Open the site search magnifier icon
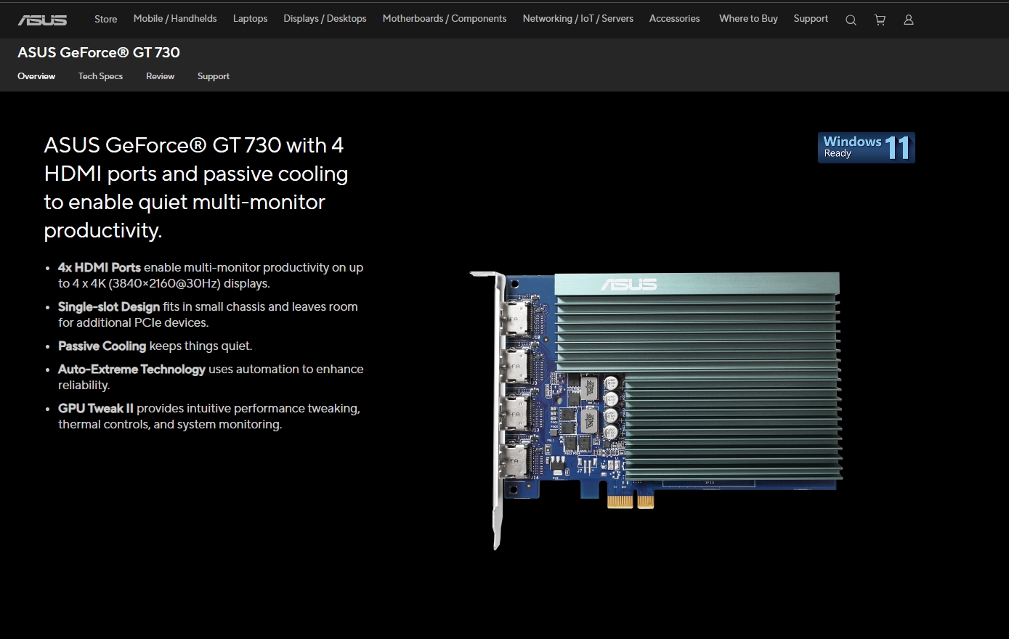Screen dimensions: 1009x639 pos(851,20)
